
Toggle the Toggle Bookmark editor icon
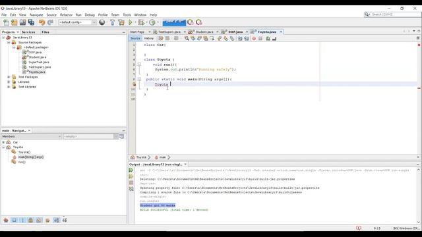pos(232,38)
